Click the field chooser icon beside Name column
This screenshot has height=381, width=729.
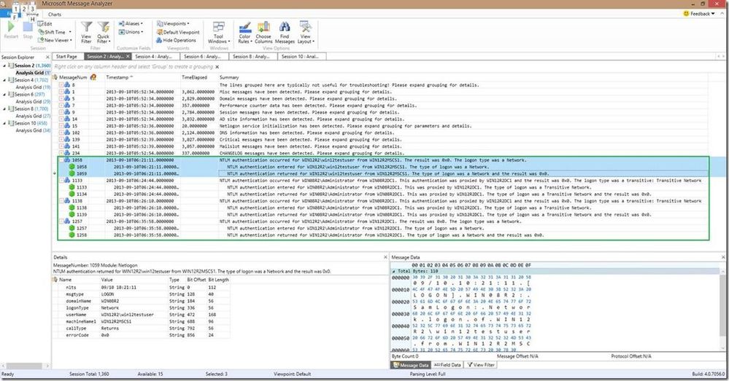[55, 280]
